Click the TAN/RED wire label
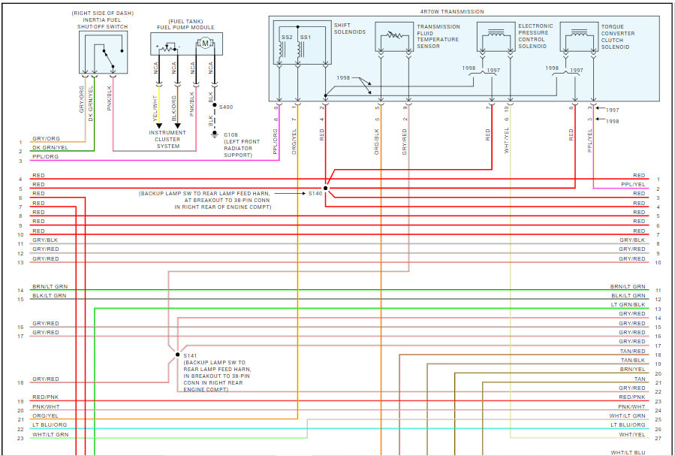Viewport: 675px width, 456px height. point(633,352)
